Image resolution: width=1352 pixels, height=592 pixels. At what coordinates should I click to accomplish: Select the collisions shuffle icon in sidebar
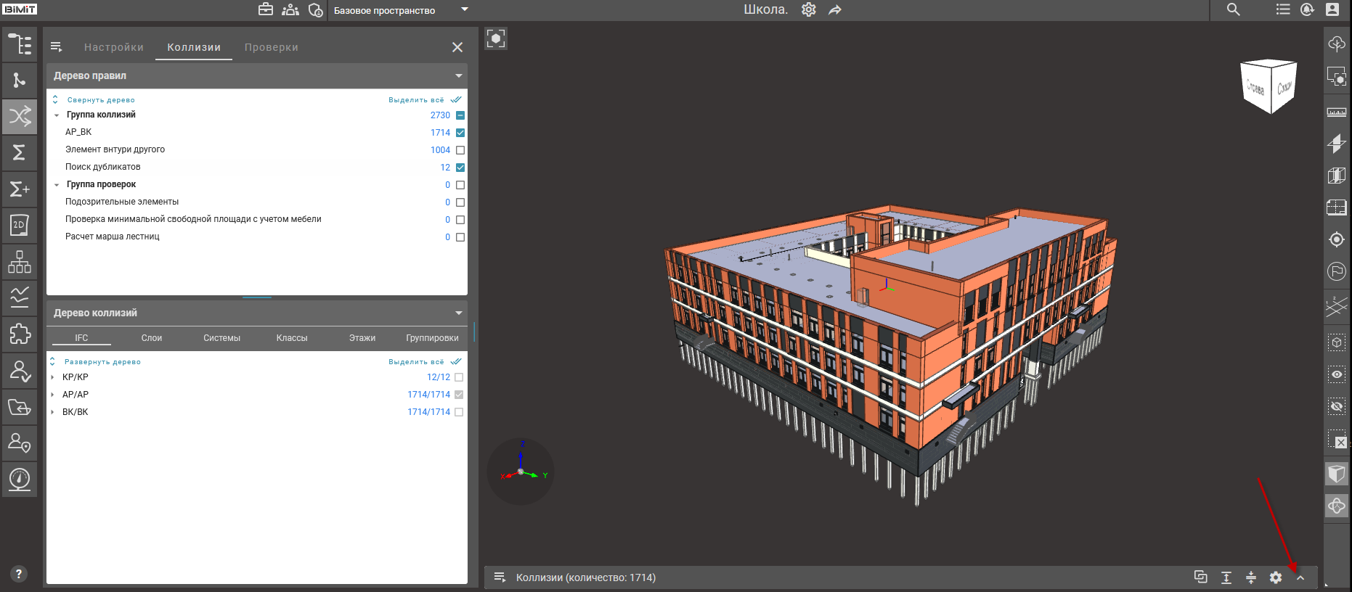(x=20, y=116)
